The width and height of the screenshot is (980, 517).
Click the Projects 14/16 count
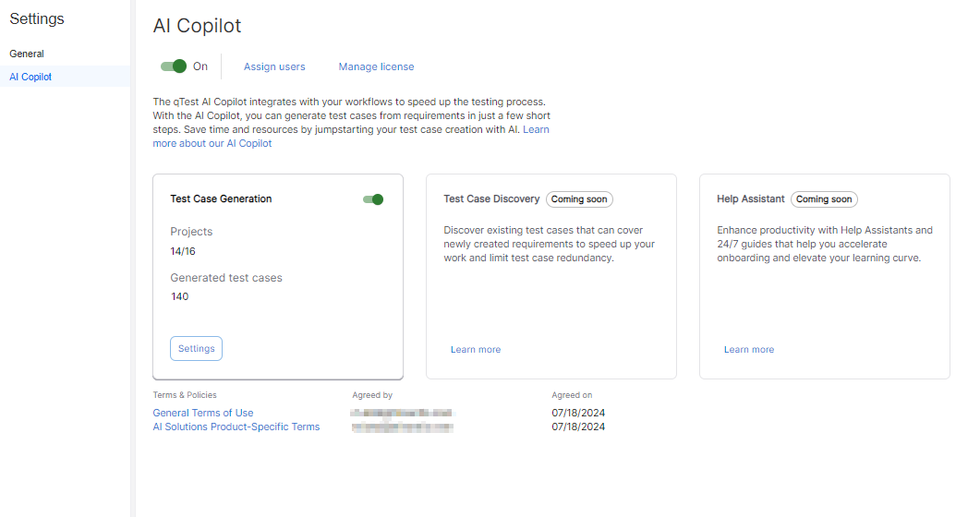183,251
